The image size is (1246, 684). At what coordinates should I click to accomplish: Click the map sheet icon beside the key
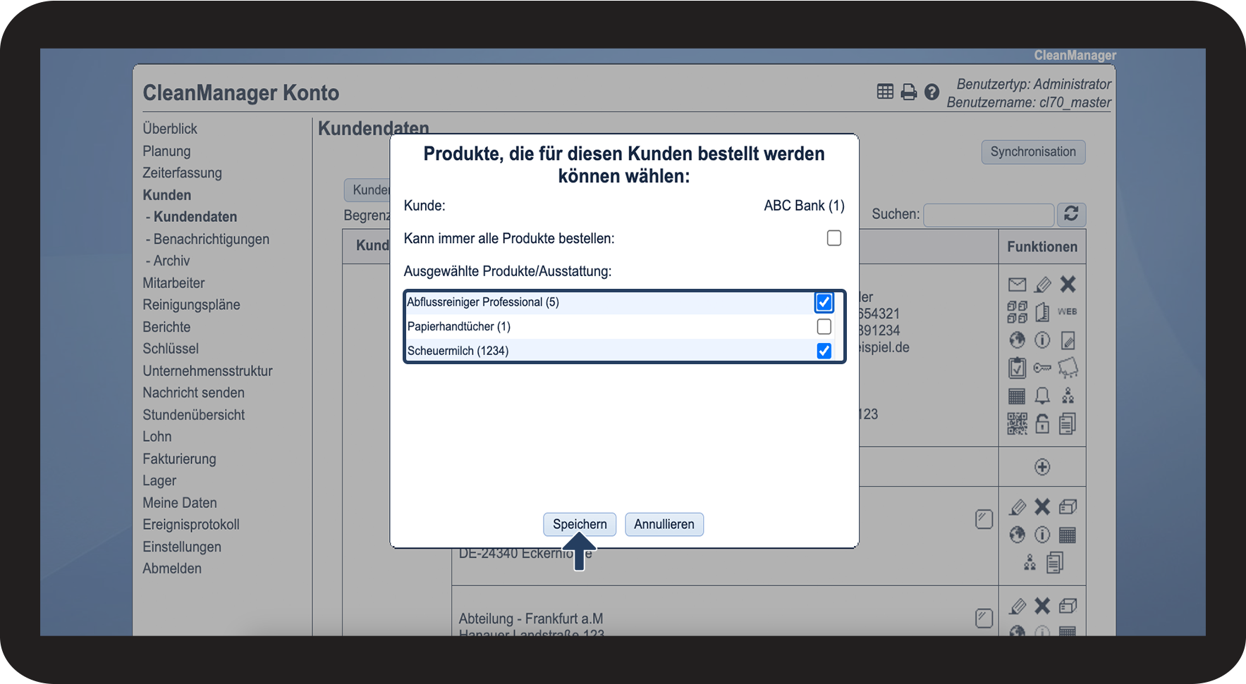pyautogui.click(x=1068, y=368)
